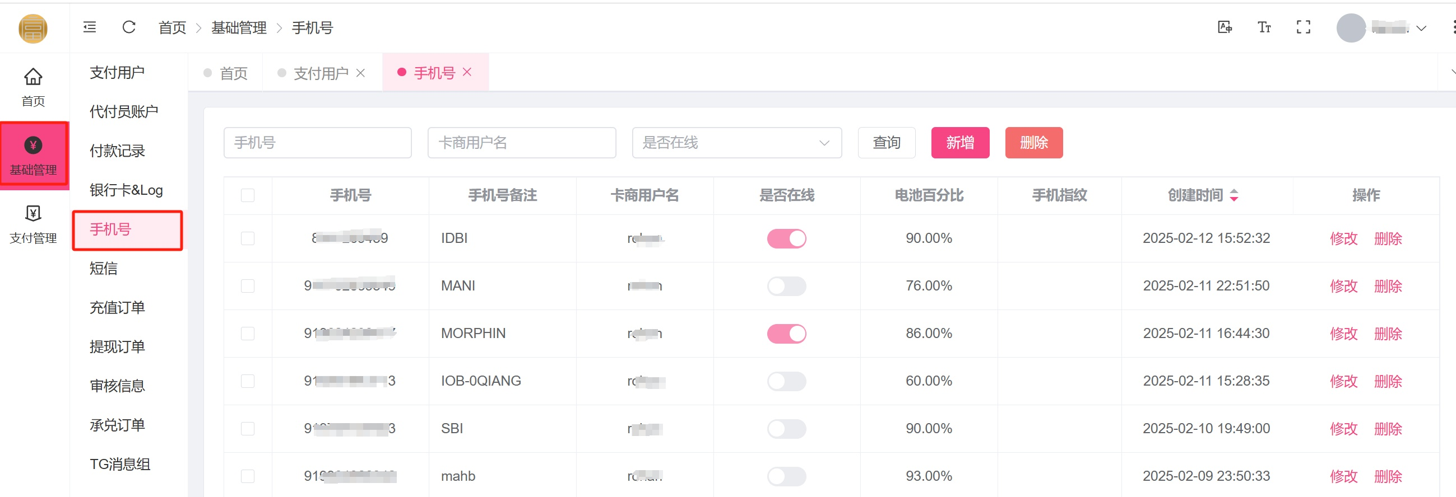Collapse the sidebar with the menu fold icon
1456x497 pixels.
[x=90, y=27]
